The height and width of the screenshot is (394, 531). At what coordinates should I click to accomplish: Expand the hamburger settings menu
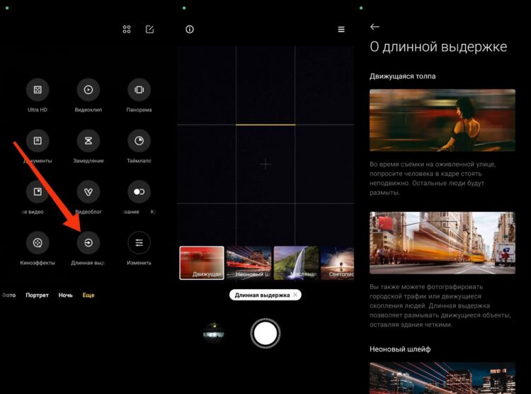click(x=341, y=30)
